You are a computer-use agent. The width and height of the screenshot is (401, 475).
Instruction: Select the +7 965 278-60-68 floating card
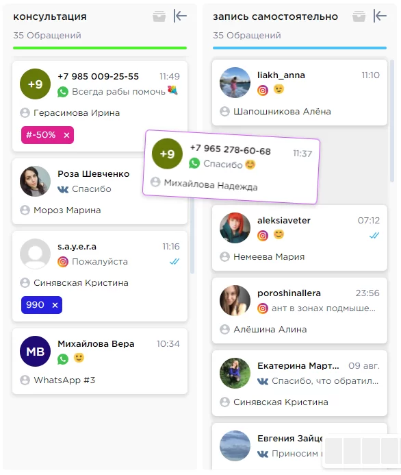point(231,167)
